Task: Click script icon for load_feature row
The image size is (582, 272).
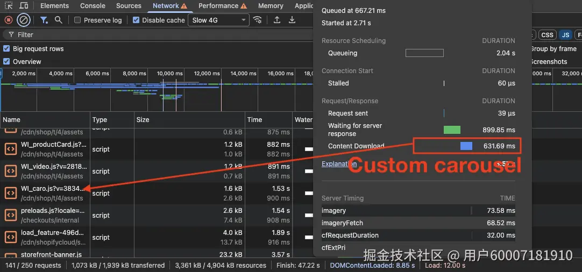Action: (x=11, y=237)
